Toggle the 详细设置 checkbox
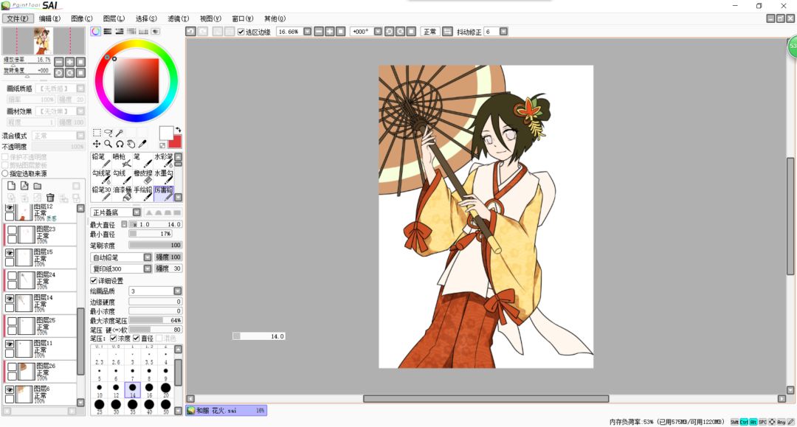Viewport: 797px width, 427px height. point(94,281)
